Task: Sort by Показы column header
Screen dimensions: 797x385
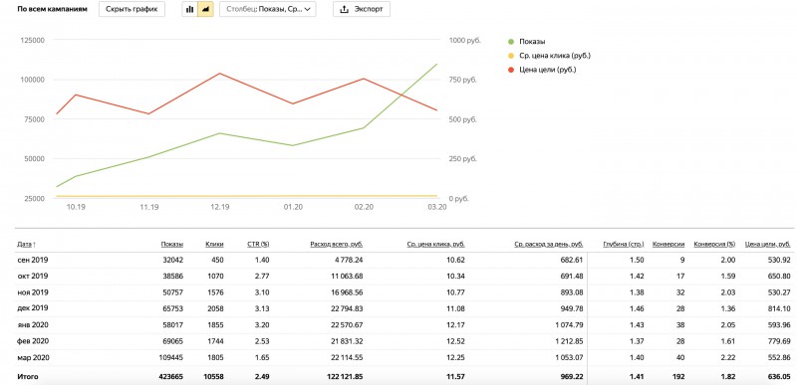Action: (x=172, y=244)
